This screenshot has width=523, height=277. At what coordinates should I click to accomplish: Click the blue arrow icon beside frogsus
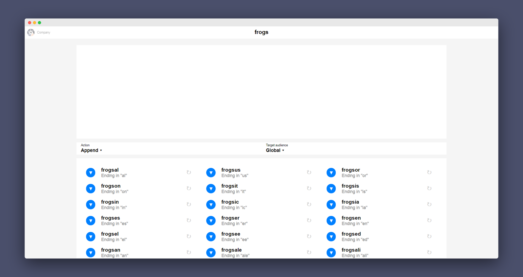click(x=211, y=173)
